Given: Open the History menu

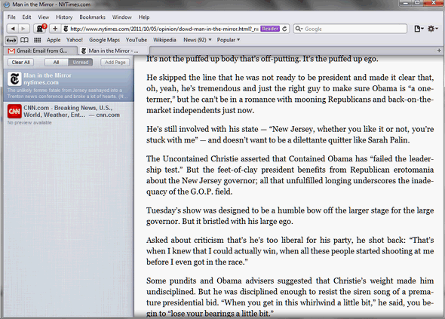Looking at the screenshot, I should coord(64,17).
